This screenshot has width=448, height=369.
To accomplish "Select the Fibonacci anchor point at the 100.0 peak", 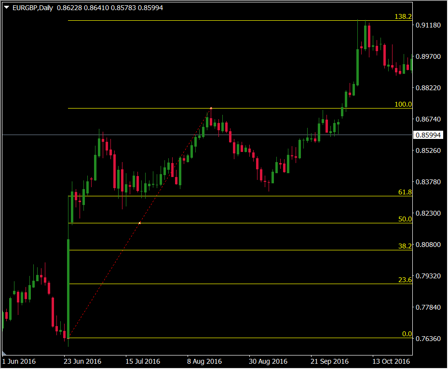I will click(211, 109).
